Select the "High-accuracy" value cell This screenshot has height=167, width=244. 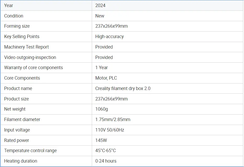[109, 37]
